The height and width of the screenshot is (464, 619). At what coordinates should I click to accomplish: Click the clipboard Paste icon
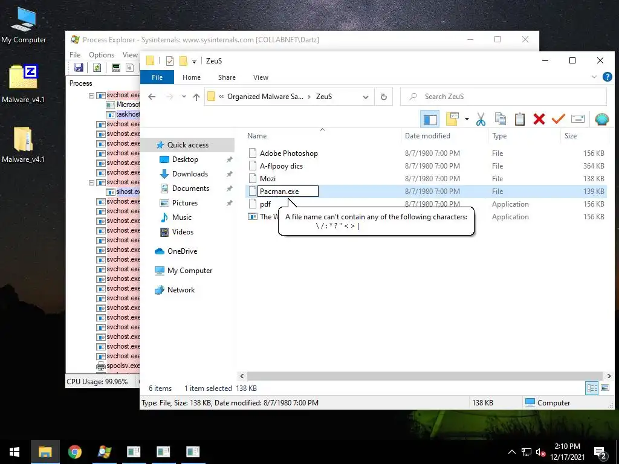click(x=519, y=119)
